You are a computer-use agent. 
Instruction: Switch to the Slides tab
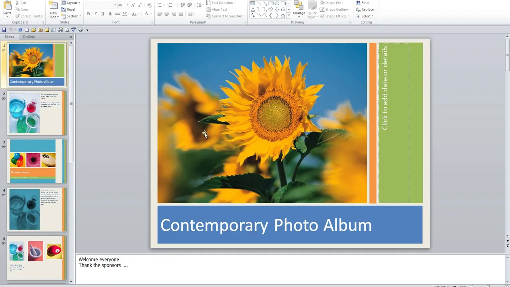pos(9,37)
